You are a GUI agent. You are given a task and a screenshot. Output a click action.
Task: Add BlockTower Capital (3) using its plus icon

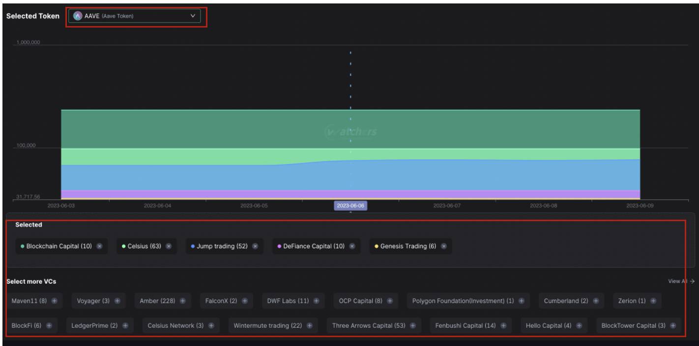tap(672, 325)
